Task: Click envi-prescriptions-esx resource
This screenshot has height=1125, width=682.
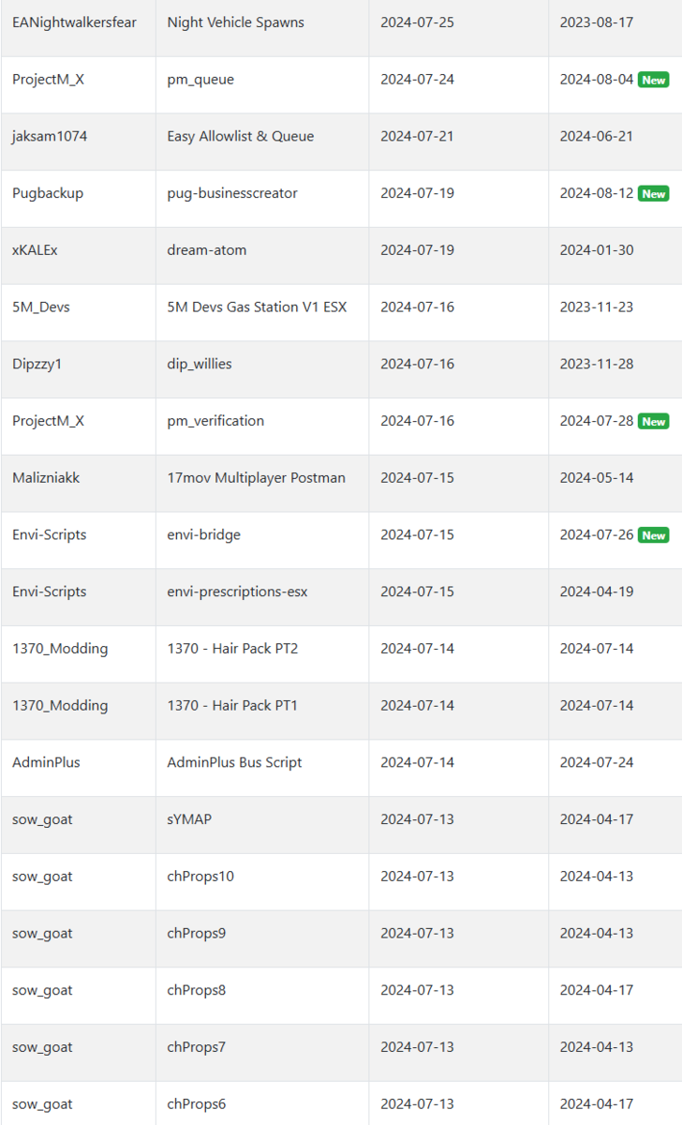Action: 237,592
